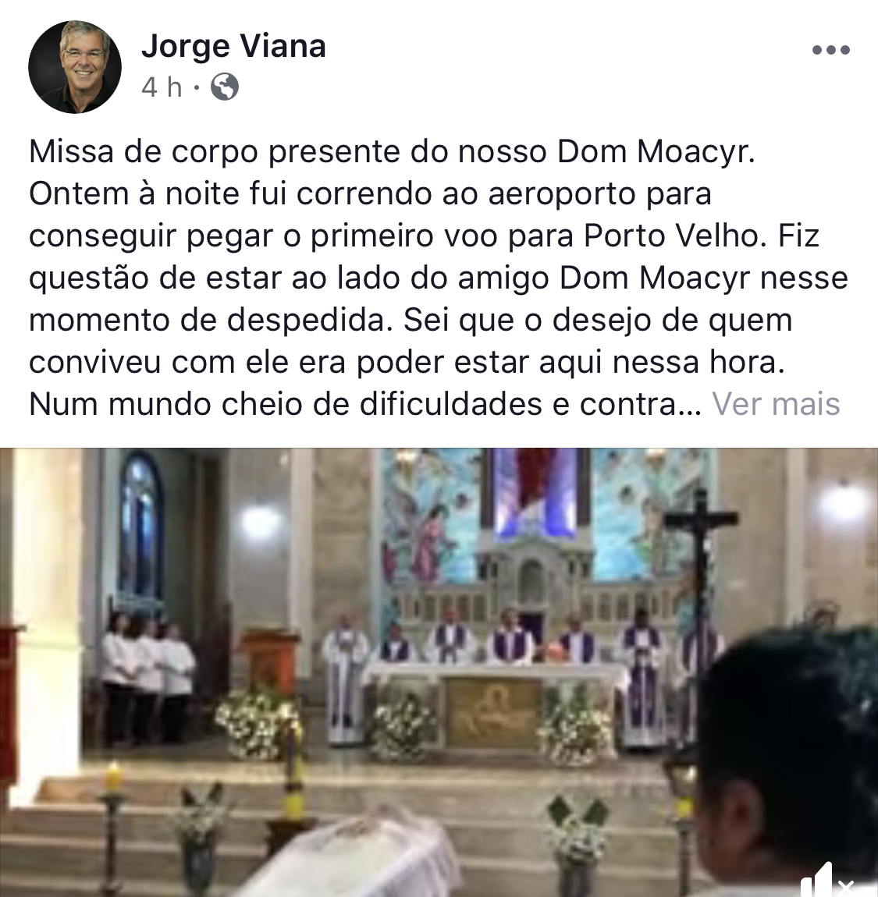Image resolution: width=878 pixels, height=897 pixels.
Task: Open the three-dot post options menu
Action: click(x=830, y=51)
